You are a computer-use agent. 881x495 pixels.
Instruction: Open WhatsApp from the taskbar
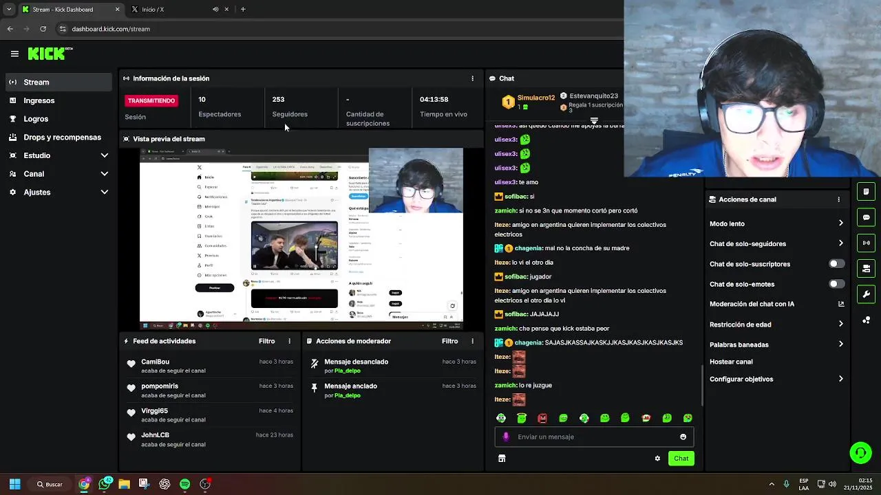click(x=104, y=484)
